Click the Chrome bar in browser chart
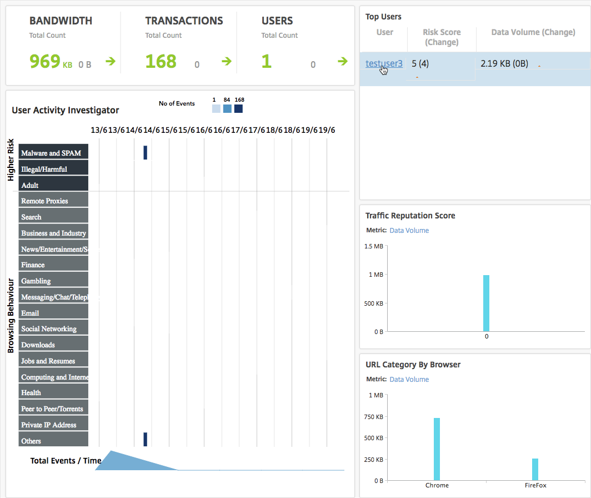This screenshot has height=498, width=591. click(x=437, y=449)
